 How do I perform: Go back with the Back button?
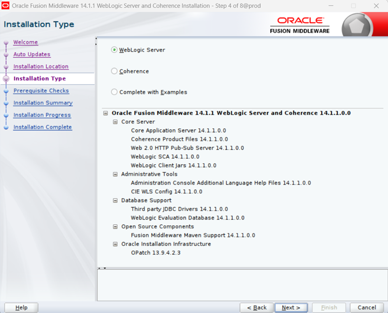(257, 308)
